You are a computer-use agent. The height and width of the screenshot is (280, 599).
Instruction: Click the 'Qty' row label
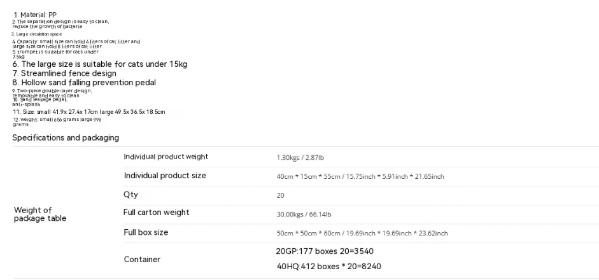tap(130, 195)
